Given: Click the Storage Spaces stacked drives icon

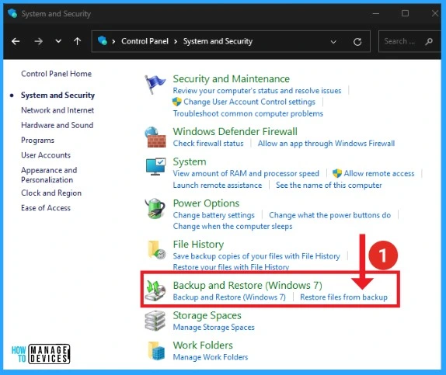Looking at the screenshot, I should (155, 321).
